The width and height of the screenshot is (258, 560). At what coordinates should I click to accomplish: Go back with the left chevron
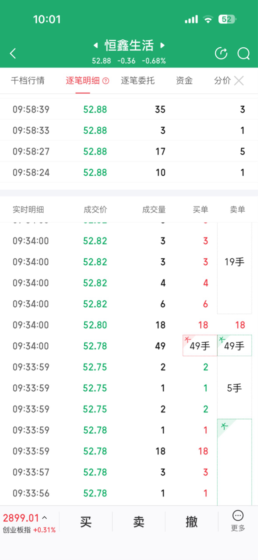point(13,53)
